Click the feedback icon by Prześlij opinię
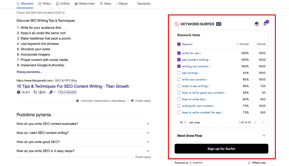Image resolution: width=289 pixels, height=166 pixels. [x=132, y=101]
